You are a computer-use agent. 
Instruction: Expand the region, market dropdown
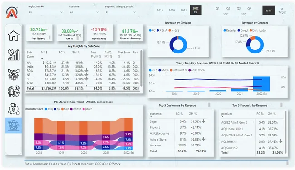61,12
